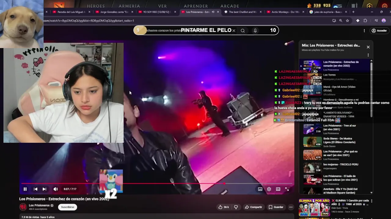Share the video via Compartir

pos(254,207)
